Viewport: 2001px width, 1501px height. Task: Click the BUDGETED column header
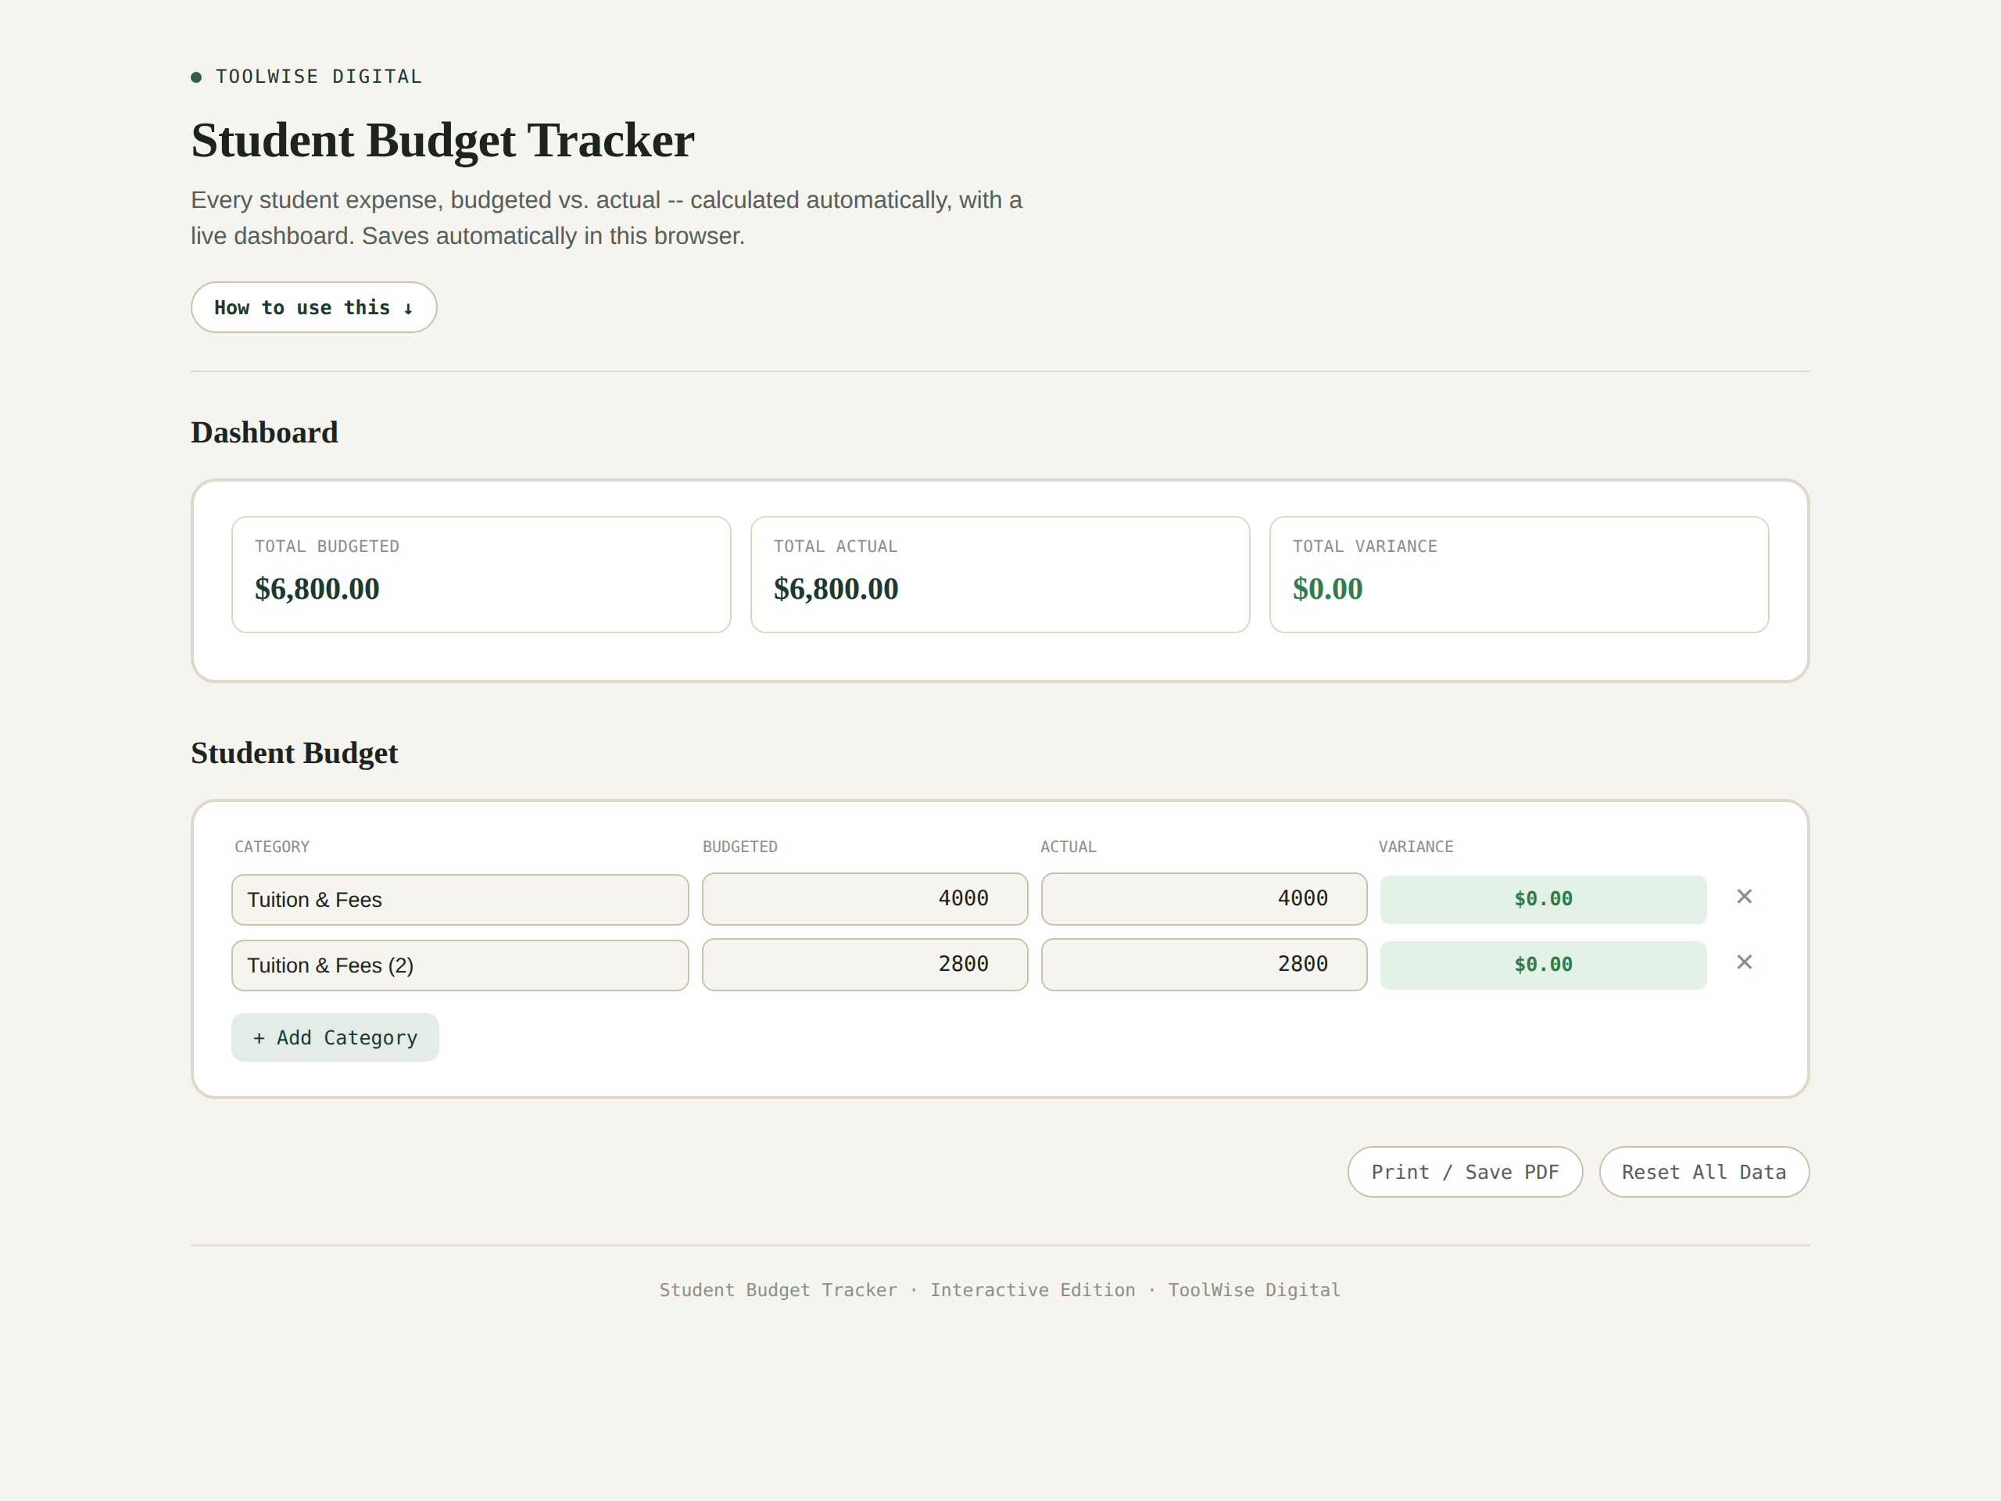coord(740,847)
